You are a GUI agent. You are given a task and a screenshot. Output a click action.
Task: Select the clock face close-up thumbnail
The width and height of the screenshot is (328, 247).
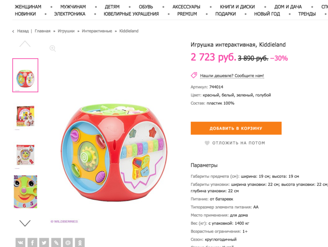pos(25,192)
